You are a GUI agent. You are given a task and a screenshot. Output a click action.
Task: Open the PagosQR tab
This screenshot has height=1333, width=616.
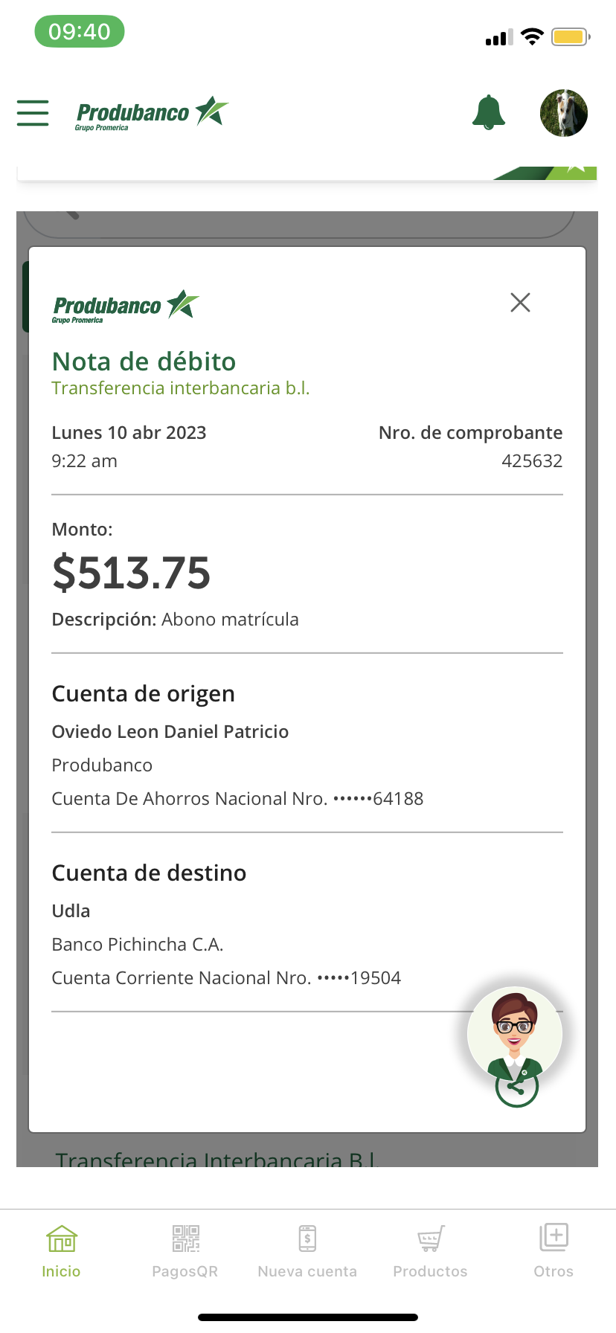pyautogui.click(x=185, y=1251)
